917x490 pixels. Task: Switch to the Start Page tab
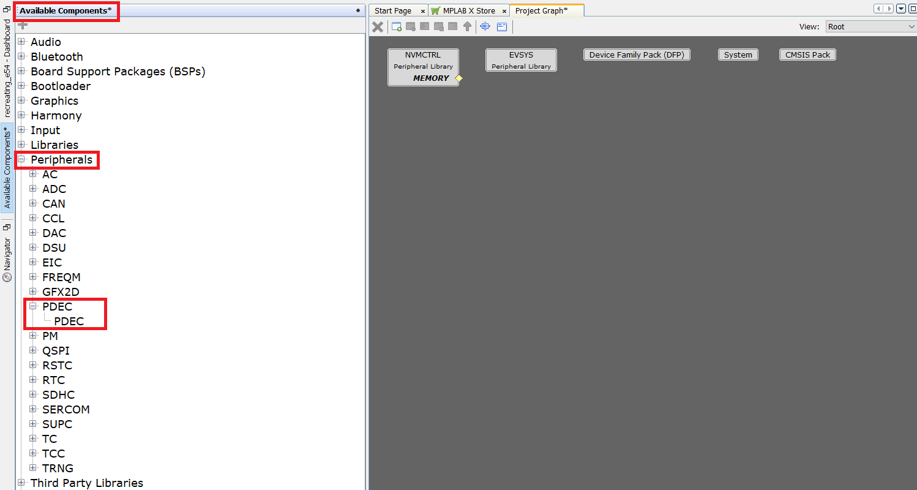[392, 10]
